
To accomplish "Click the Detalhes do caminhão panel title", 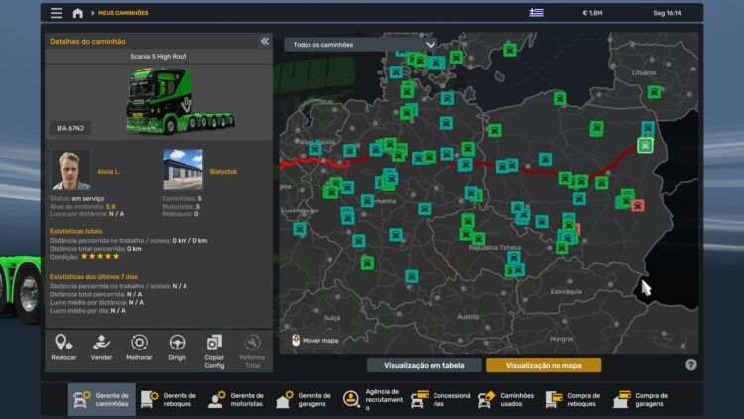I will 87,42.
